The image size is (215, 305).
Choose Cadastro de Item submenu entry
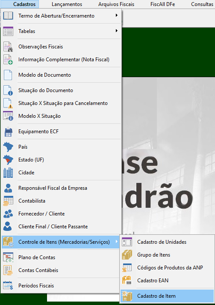pos(167,296)
